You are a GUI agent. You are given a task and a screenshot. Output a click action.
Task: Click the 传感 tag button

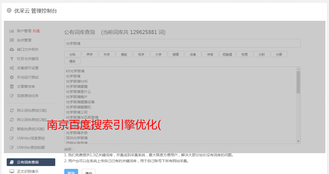[210, 54]
